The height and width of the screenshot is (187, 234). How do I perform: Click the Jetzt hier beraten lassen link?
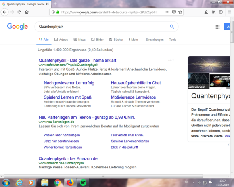[61, 141]
